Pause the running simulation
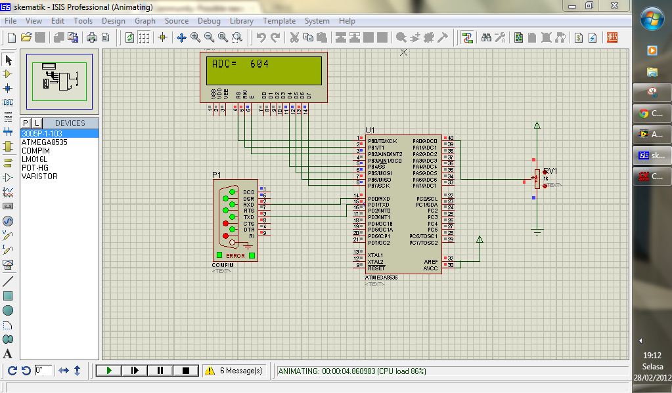 tap(160, 371)
